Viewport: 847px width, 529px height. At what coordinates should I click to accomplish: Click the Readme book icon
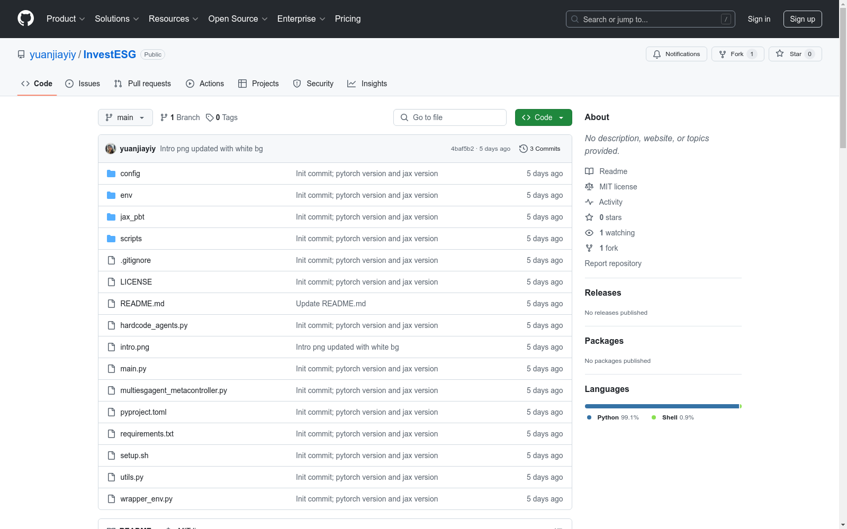(589, 171)
